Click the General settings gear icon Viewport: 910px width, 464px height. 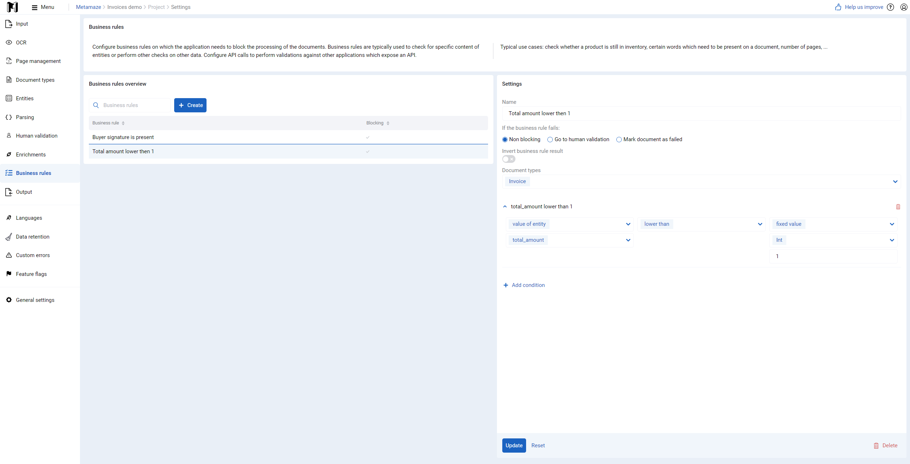[9, 300]
